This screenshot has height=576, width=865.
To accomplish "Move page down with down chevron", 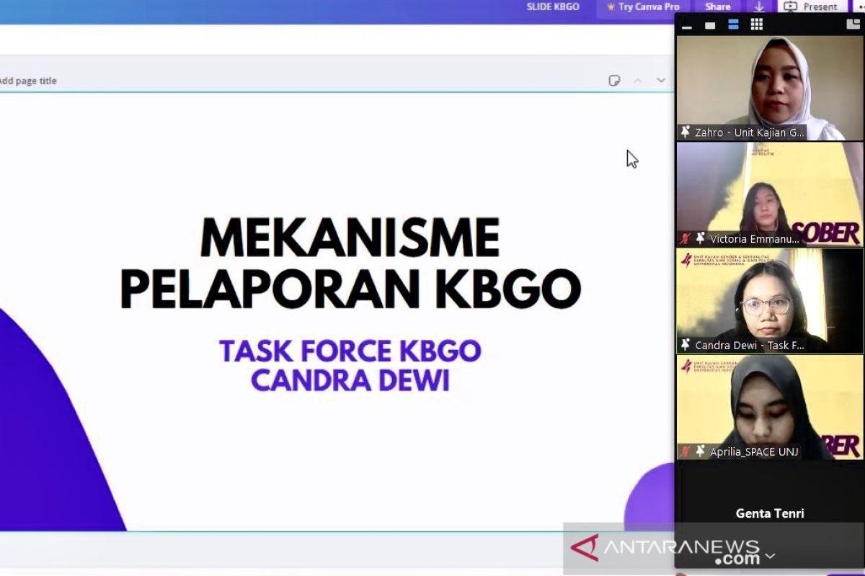I will coord(660,81).
